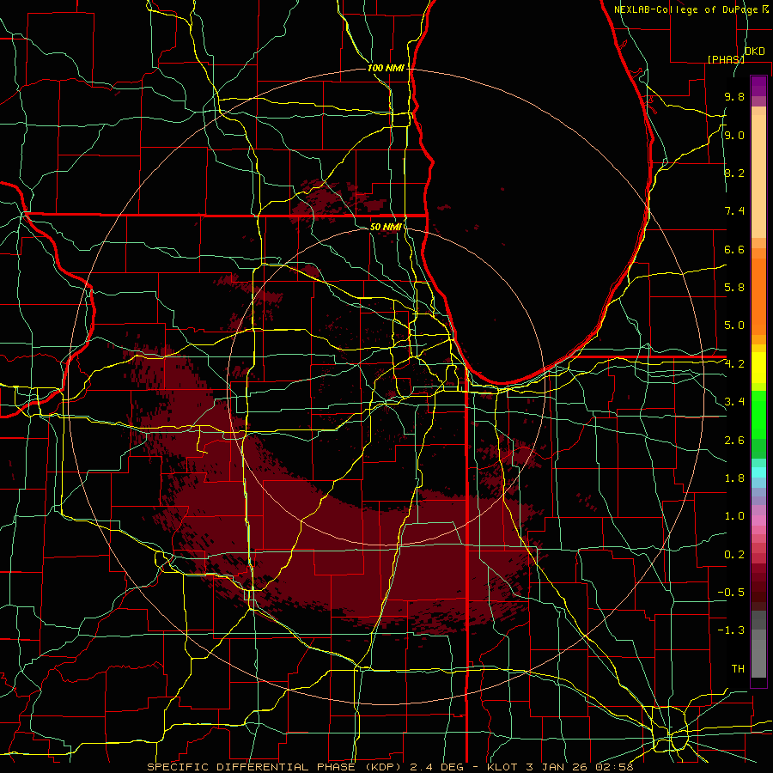Screen dimensions: 773x773
Task: Select the cyan segment of the color bar
Action: pos(758,472)
